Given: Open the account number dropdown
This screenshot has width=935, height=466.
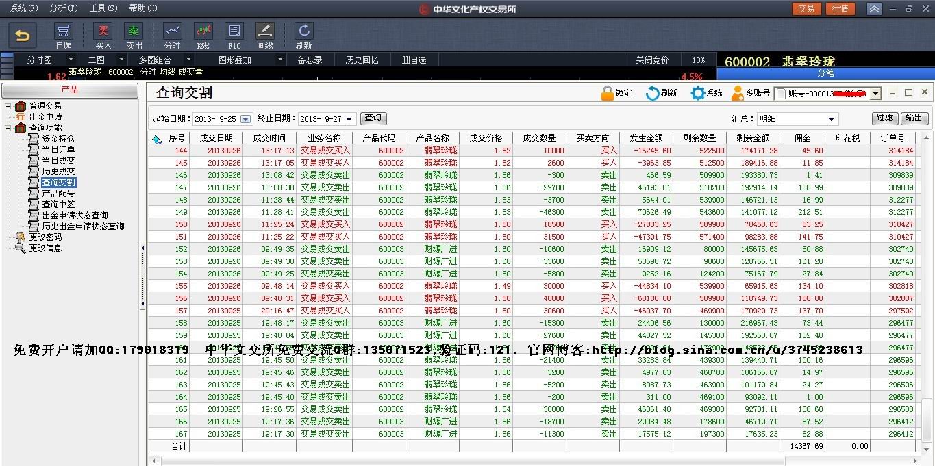Looking at the screenshot, I should [875, 94].
